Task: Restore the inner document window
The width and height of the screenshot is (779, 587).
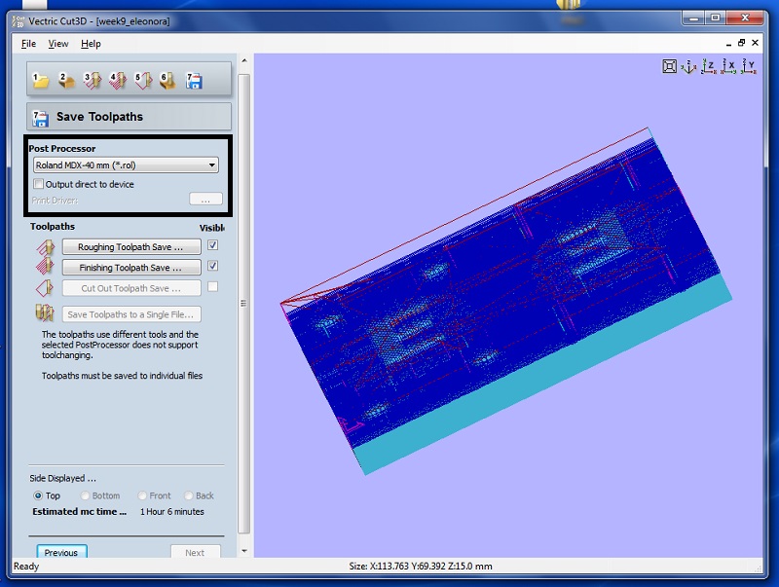Action: 741,43
